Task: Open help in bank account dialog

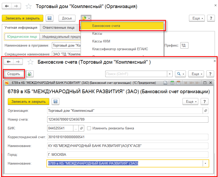Action: click(x=205, y=101)
